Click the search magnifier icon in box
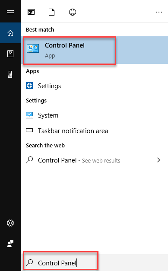Viewport: 168px width, 271px height. (x=29, y=262)
